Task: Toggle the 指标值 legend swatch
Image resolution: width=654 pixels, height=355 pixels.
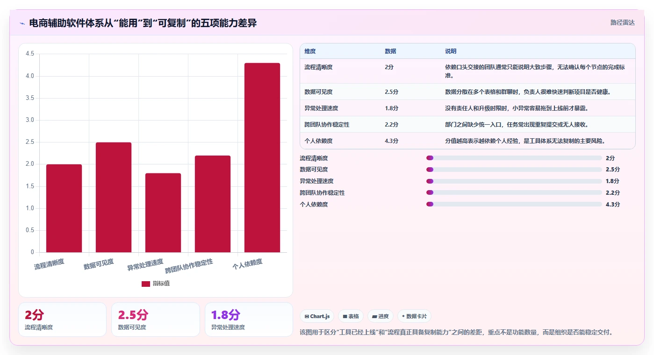Action: 146,284
